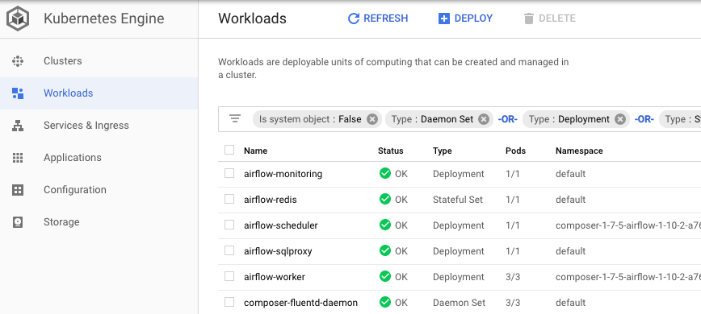Click the Type column header
701x314 pixels.
(442, 151)
